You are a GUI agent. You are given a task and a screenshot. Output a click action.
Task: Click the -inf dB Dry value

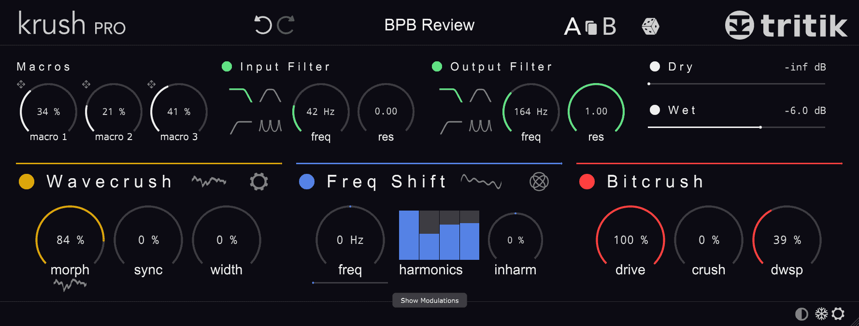tap(805, 67)
